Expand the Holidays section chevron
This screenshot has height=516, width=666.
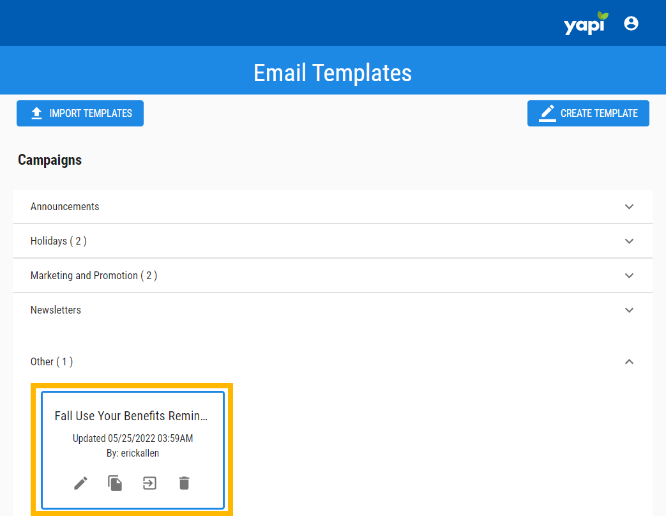(629, 241)
